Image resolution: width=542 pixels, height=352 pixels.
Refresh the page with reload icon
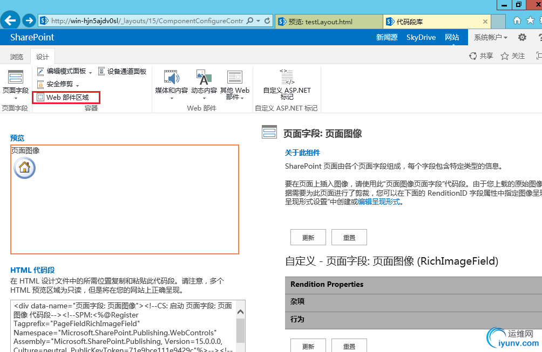point(267,20)
